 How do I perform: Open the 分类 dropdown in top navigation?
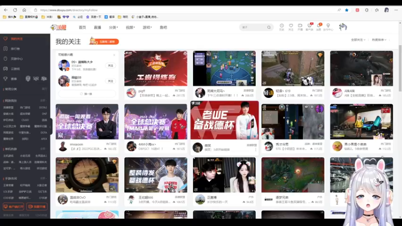pos(114,27)
